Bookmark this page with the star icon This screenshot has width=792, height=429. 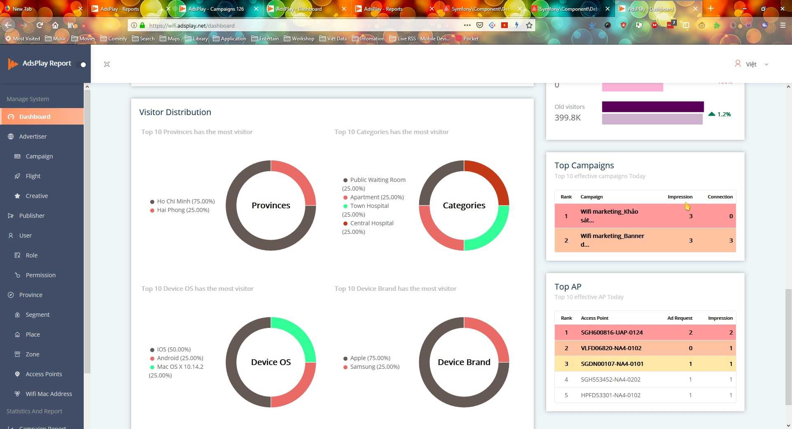(529, 25)
